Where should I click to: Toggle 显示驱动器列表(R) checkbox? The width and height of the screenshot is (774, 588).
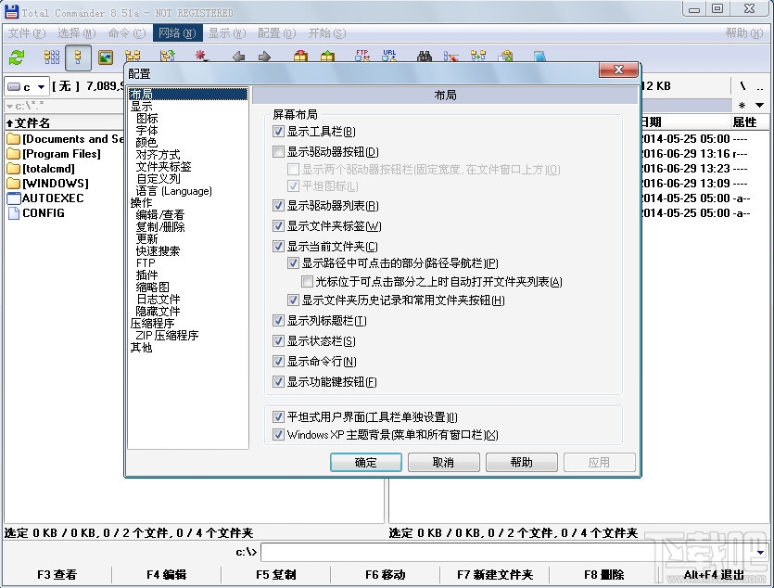point(278,205)
